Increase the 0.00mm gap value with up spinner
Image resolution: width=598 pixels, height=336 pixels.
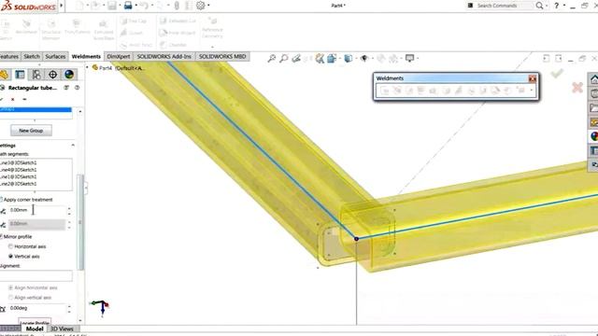(x=69, y=208)
